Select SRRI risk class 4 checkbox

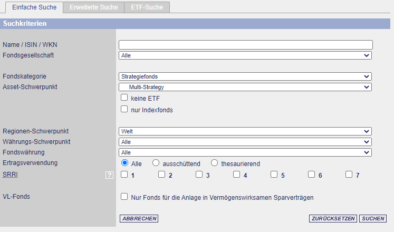(237, 175)
